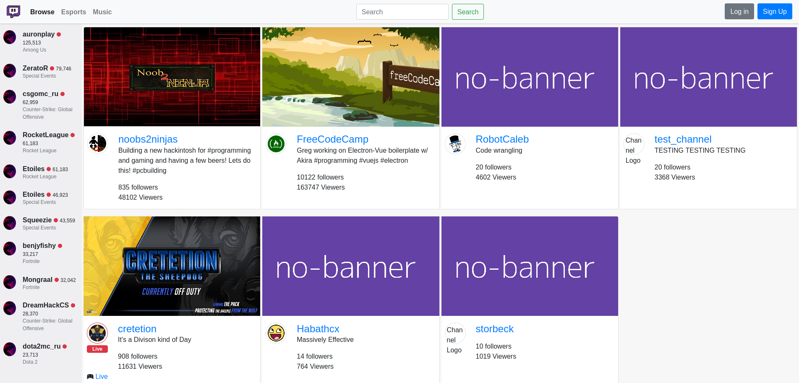Viewport: 799px width, 383px height.
Task: Open the Browse menu item
Action: (42, 12)
